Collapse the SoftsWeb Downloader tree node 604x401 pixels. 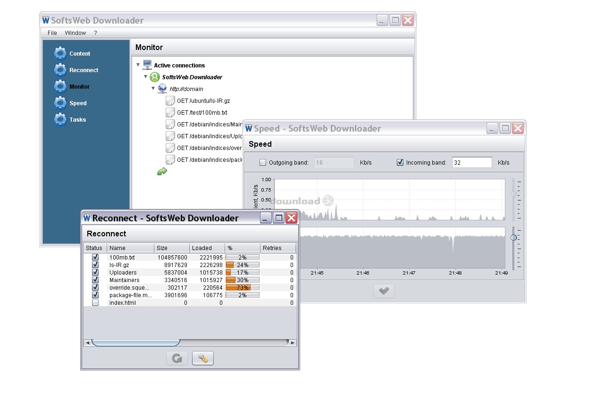145,76
